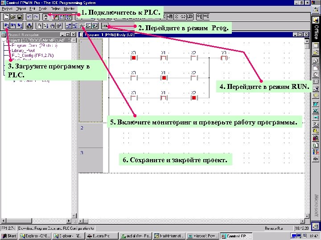The image size is (321, 240).
Task: Click the last icon in the upper toolbar
Action: (x=206, y=17)
